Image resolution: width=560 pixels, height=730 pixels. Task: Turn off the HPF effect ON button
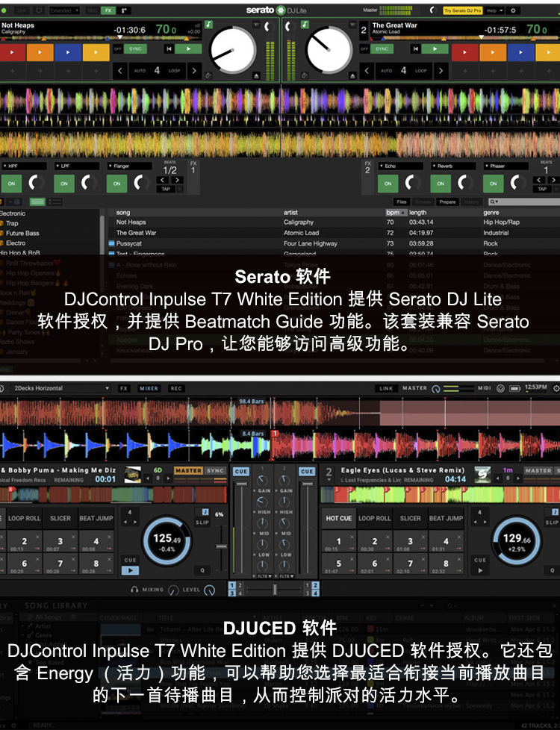(12, 183)
